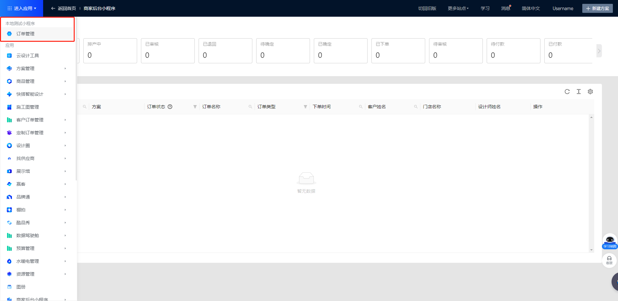Image resolution: width=618 pixels, height=301 pixels.
Task: Click the table scrollbar down arrow
Action: click(591, 250)
